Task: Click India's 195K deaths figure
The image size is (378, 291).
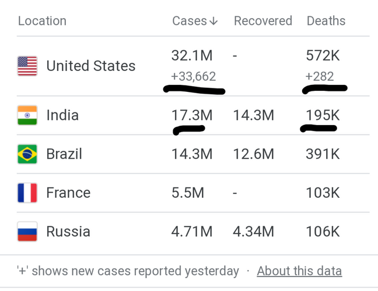Action: [323, 115]
